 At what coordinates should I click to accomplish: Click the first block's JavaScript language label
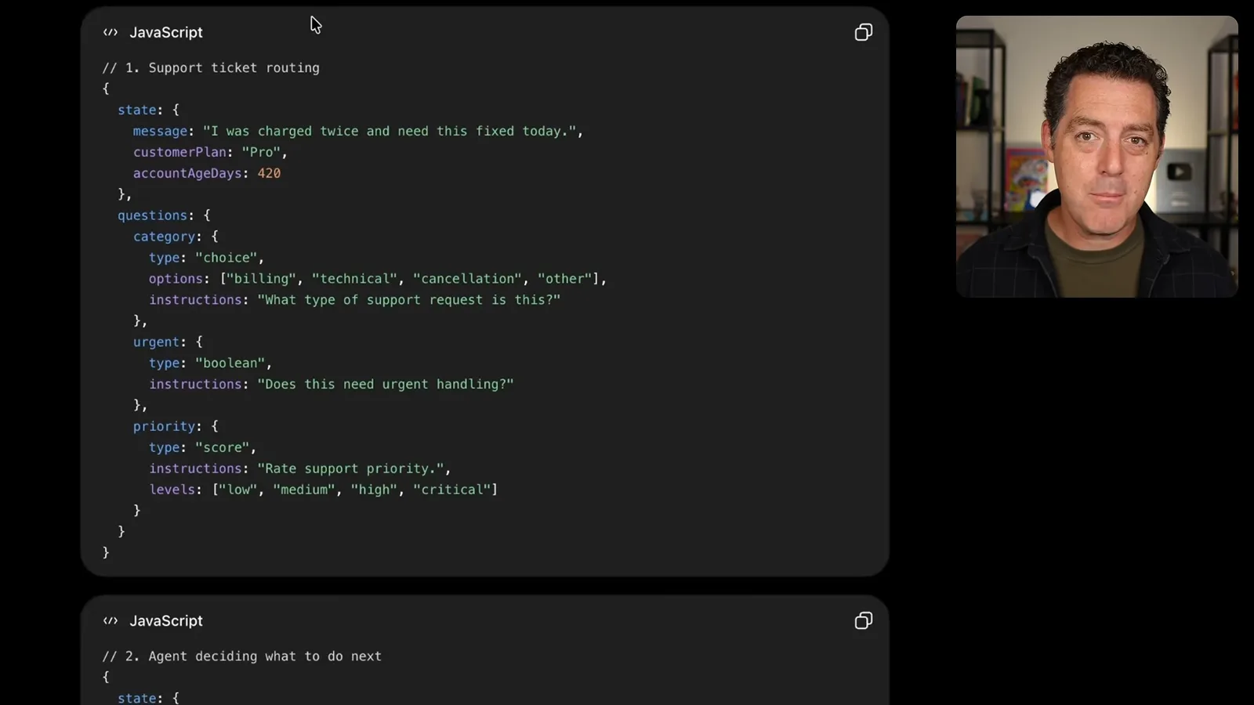point(166,32)
